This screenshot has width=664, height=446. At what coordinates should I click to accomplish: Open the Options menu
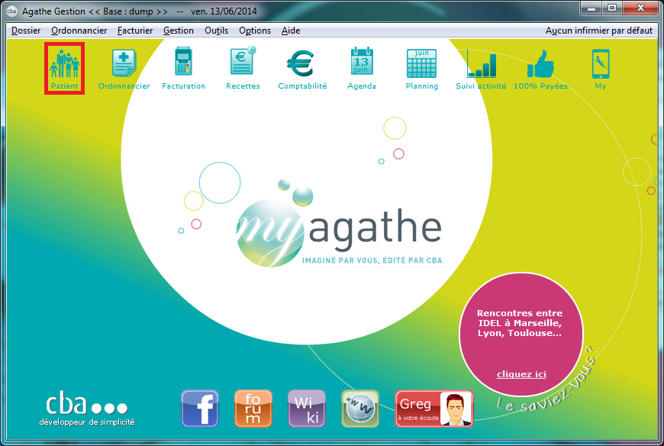tap(255, 31)
